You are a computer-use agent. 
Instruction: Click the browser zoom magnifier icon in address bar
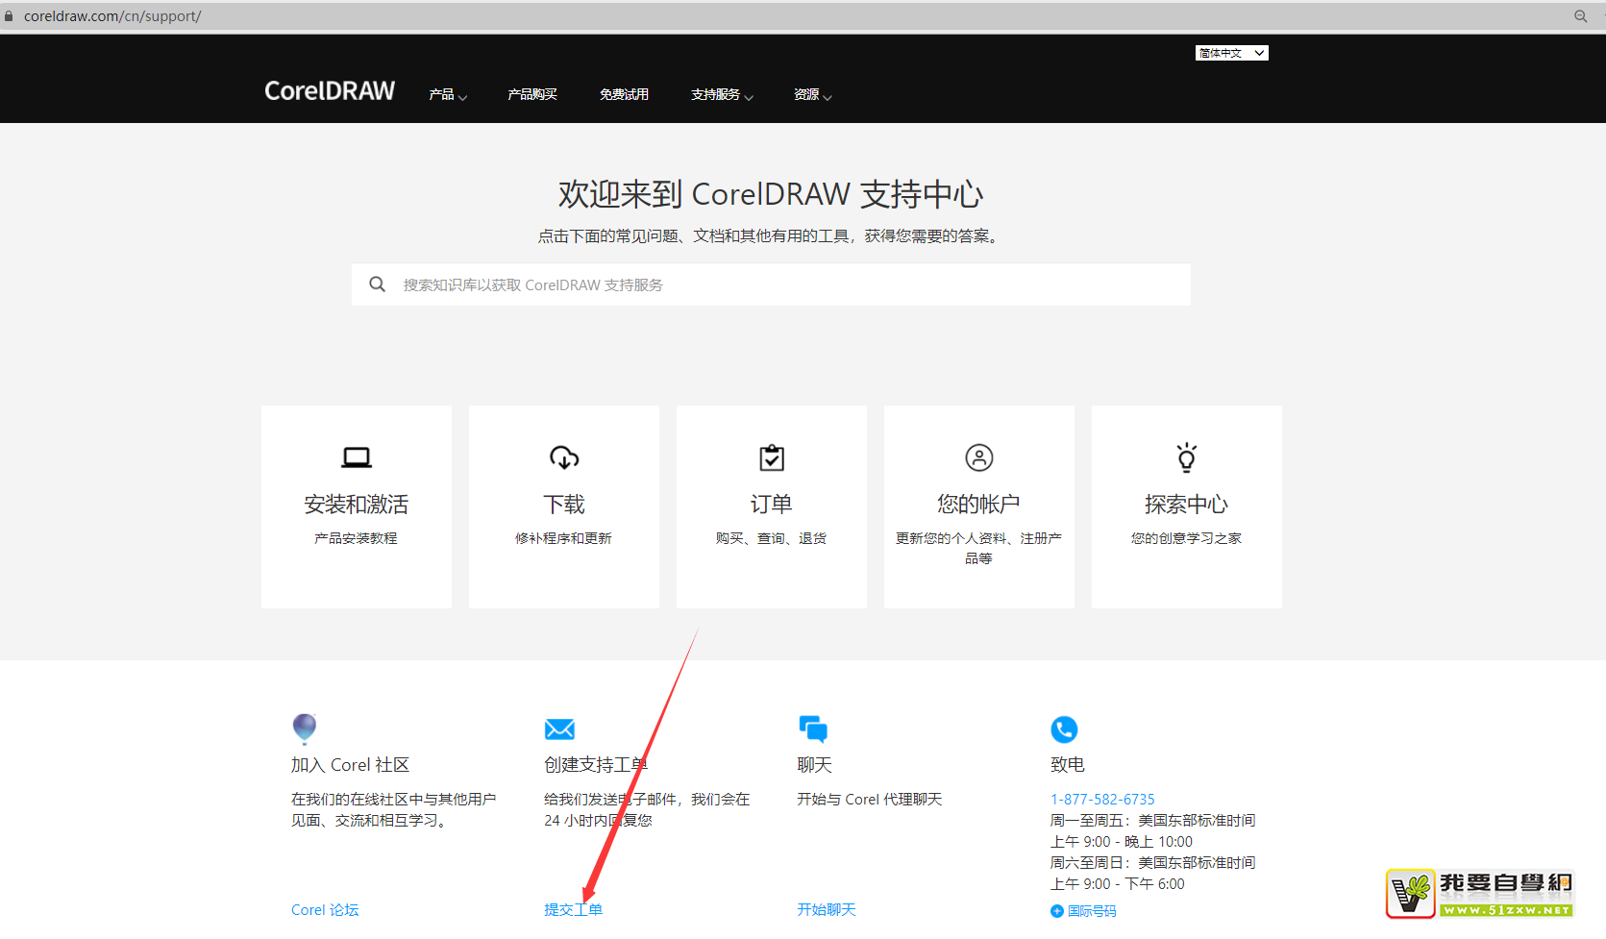point(1580,16)
